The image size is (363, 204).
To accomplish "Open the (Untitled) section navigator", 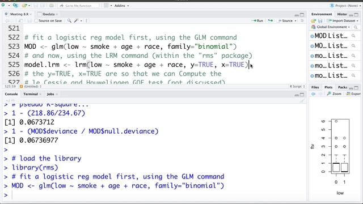I will click(x=31, y=87).
